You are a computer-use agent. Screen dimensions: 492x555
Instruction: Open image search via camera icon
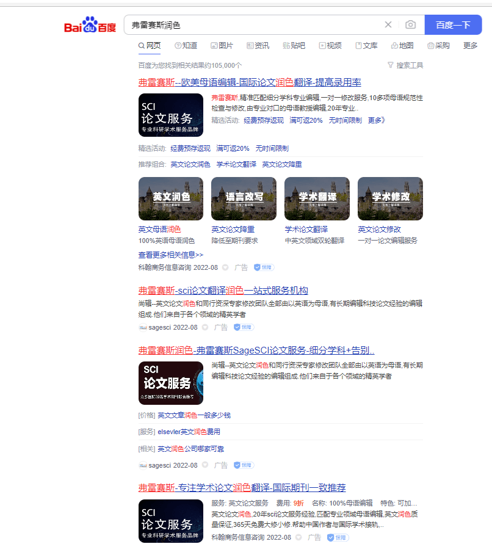[x=411, y=25]
